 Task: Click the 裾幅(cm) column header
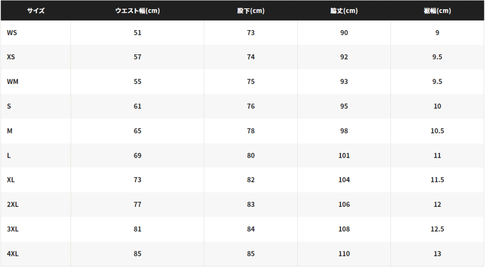[437, 11]
